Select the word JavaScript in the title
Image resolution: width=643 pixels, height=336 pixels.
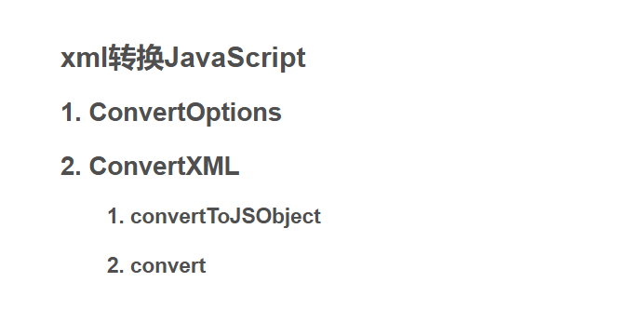point(234,58)
